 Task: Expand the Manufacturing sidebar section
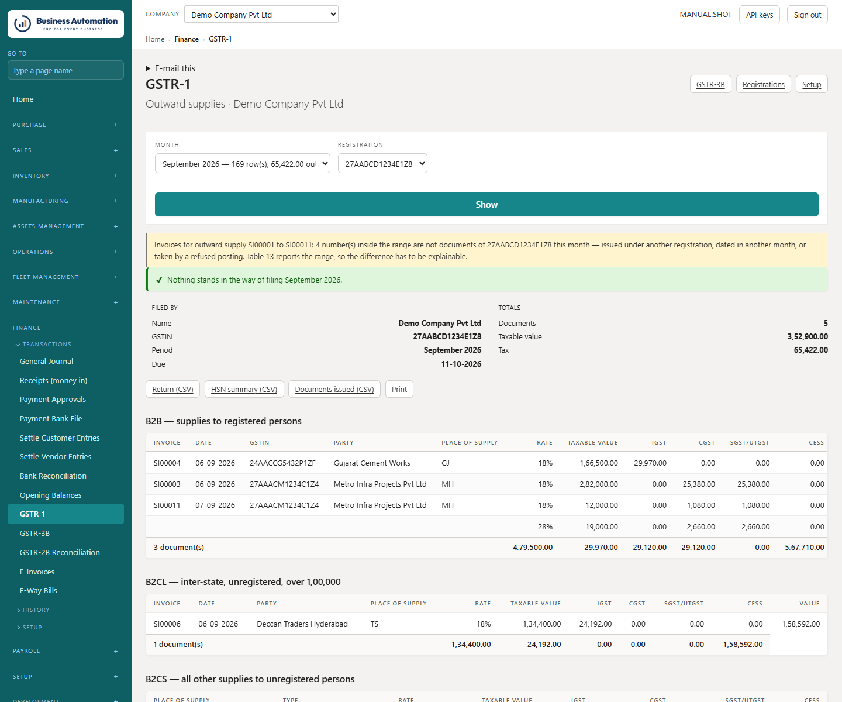(x=65, y=201)
